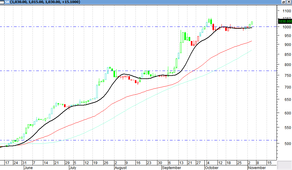The image size is (292, 170).
Task: Click the 18 date label in October
Action: tap(229, 163)
